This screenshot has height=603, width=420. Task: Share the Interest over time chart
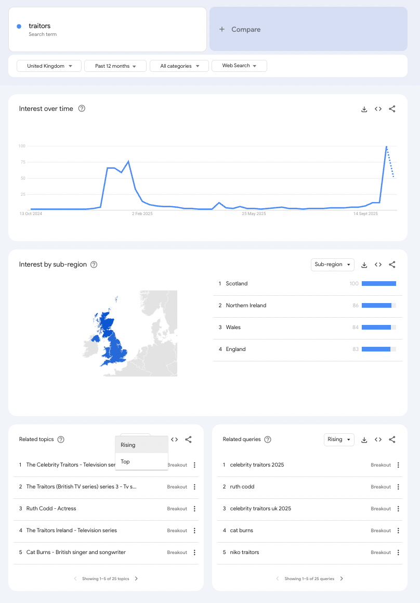pyautogui.click(x=392, y=109)
